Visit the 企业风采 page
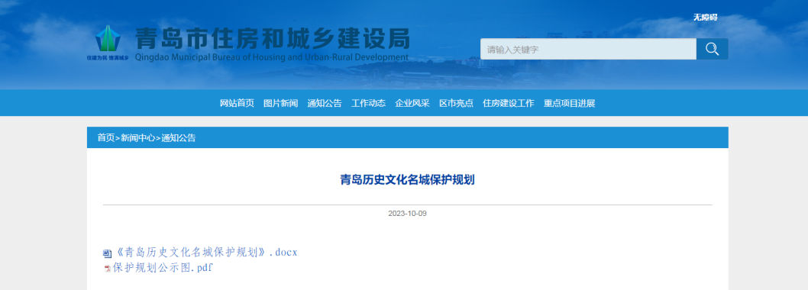808x290 pixels. 412,103
